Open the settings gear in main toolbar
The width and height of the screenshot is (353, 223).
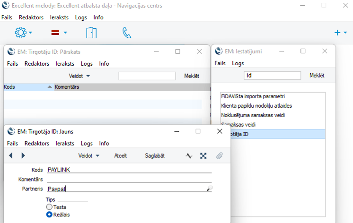(x=20, y=33)
